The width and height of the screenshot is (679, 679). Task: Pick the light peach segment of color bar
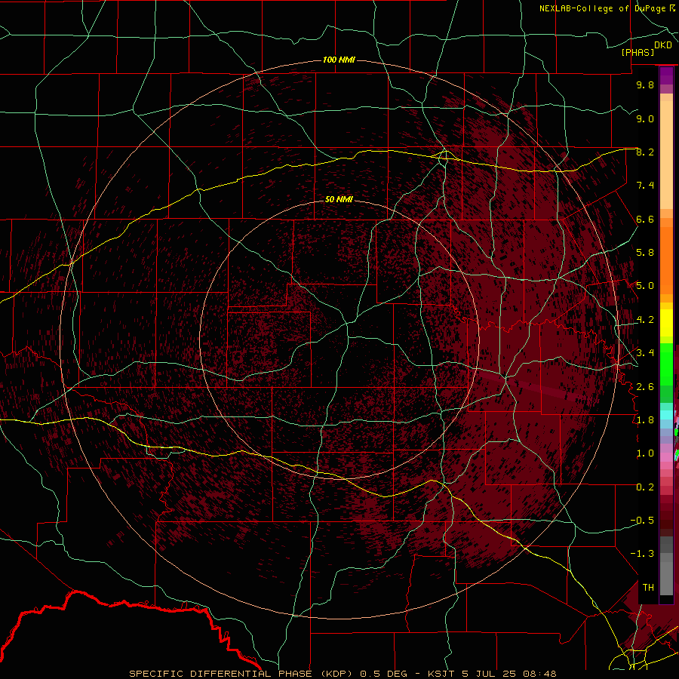point(666,156)
